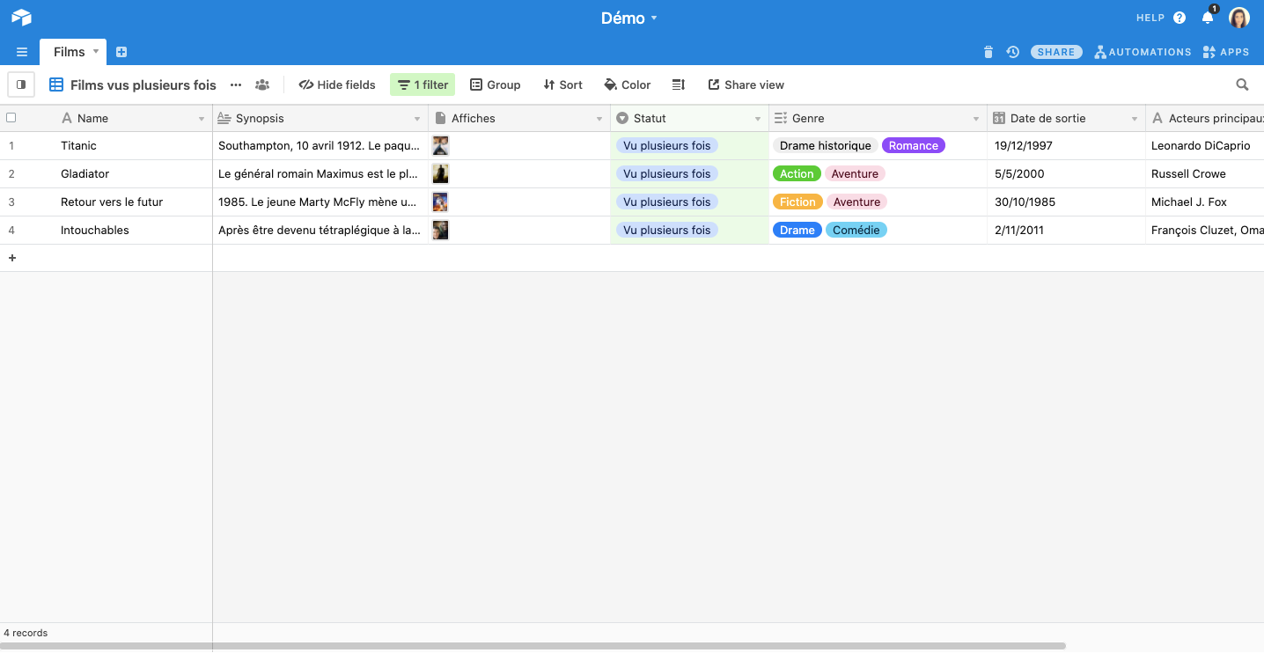Click Share view button
The image size is (1264, 653).
click(x=746, y=84)
